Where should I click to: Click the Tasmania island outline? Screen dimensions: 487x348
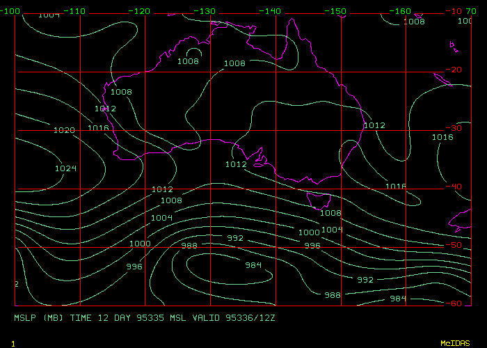point(319,201)
